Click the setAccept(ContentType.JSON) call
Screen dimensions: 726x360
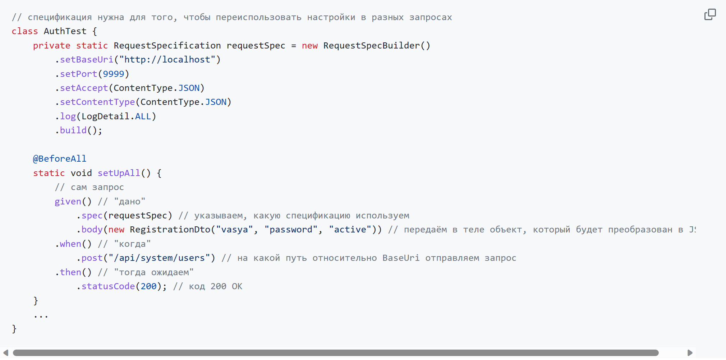tap(130, 88)
